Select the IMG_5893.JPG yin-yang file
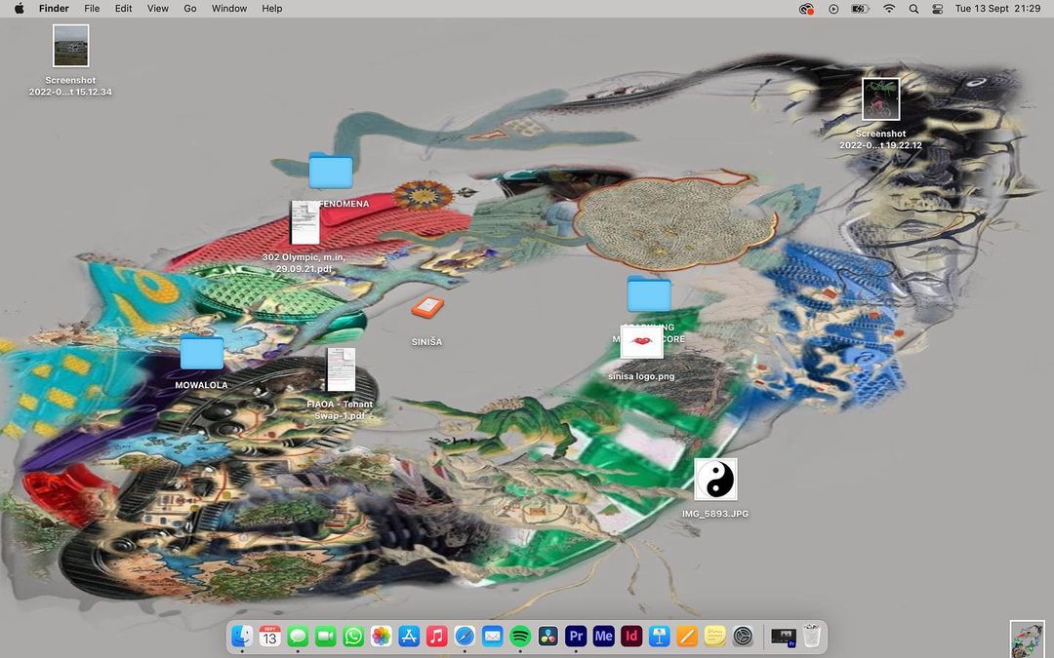 point(715,480)
